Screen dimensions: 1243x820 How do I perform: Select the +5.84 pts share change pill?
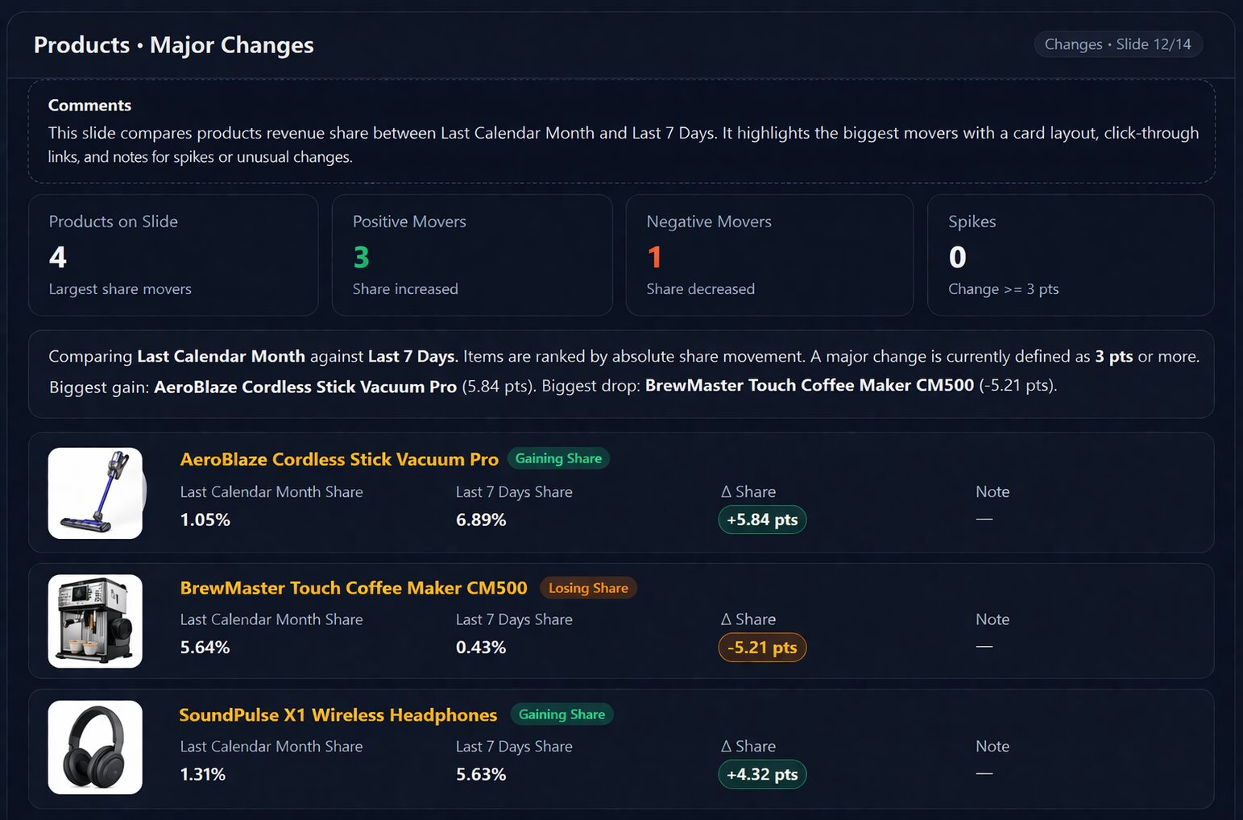pyautogui.click(x=762, y=520)
